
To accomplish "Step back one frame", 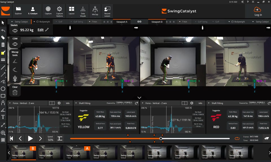I will click(20, 138).
